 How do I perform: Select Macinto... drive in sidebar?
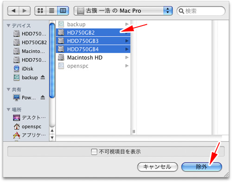[x=29, y=51]
